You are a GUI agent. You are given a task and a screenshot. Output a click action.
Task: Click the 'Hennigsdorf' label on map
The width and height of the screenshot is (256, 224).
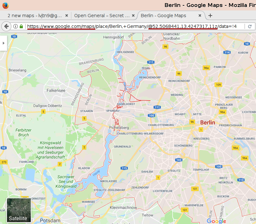coord(113,37)
